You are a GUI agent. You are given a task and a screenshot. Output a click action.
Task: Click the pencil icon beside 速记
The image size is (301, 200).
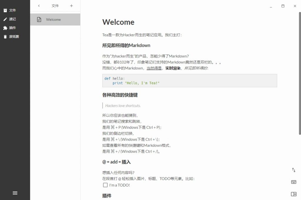point(5,19)
